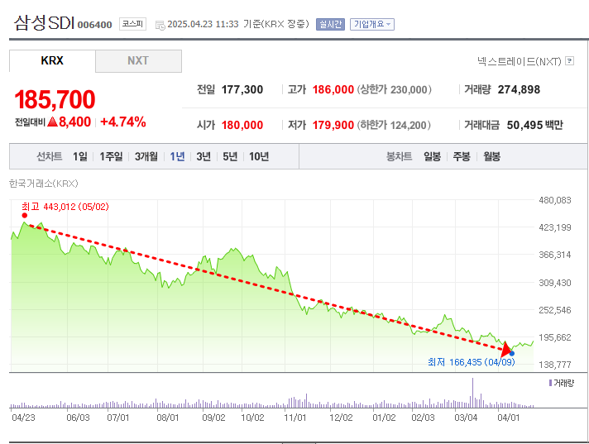
Task: Click the +4.74% change value
Action: [x=122, y=122]
